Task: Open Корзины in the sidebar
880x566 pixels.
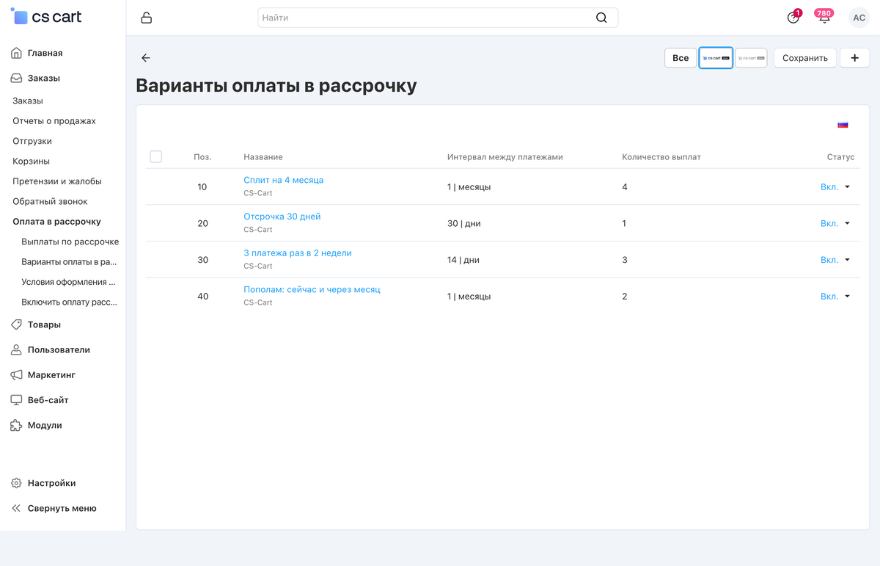Action: (x=32, y=161)
